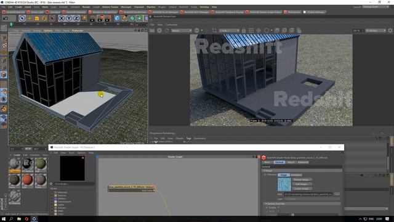
Task: Click the green Subdivision generator icon
Action: click(x=132, y=18)
